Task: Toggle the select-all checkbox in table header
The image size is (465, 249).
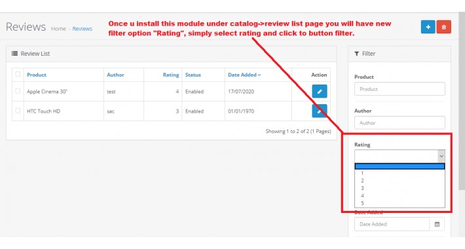Action: pyautogui.click(x=18, y=74)
